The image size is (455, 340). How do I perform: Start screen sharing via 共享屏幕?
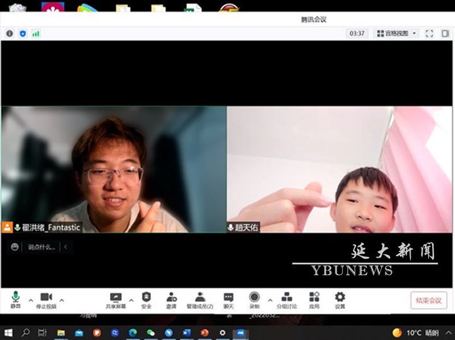(x=115, y=300)
